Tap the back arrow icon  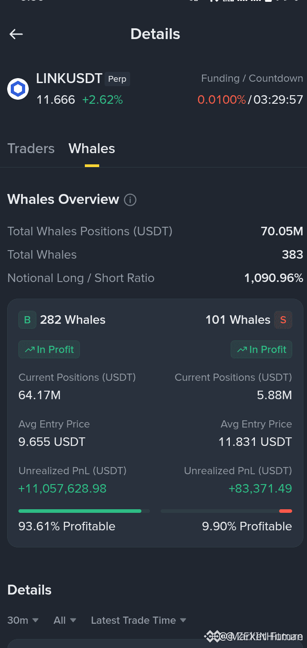[16, 34]
